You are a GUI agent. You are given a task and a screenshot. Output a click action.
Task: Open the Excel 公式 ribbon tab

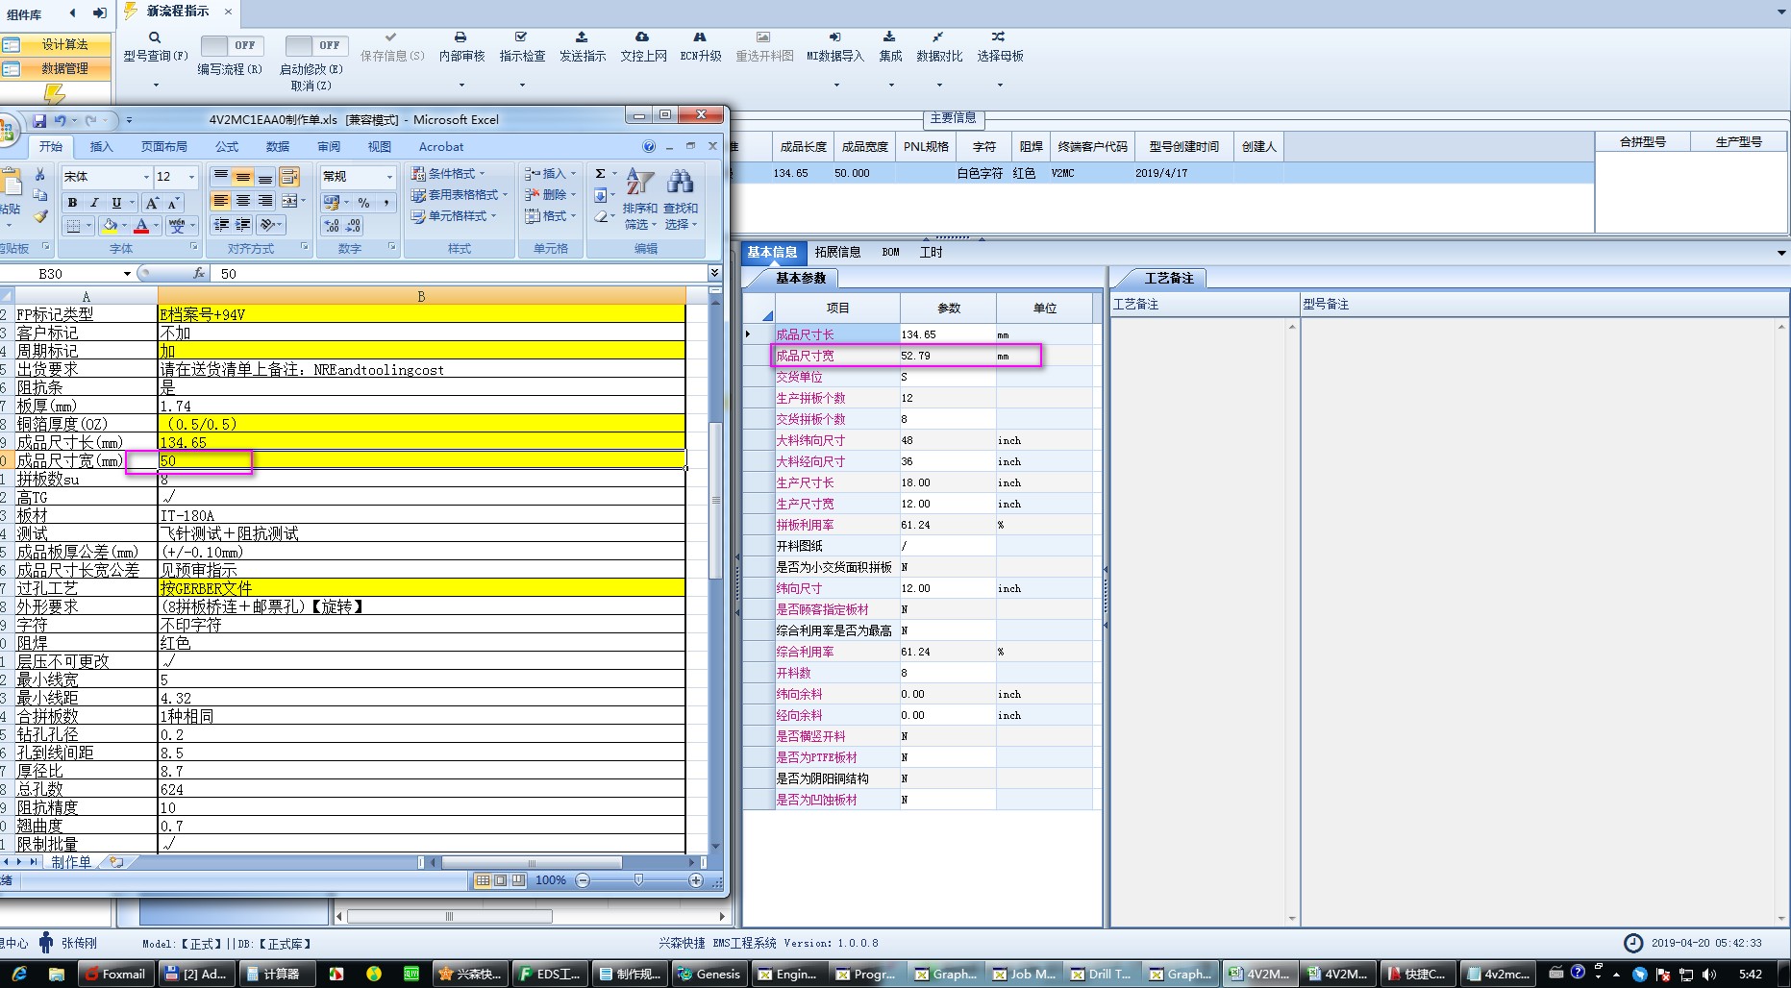(227, 146)
